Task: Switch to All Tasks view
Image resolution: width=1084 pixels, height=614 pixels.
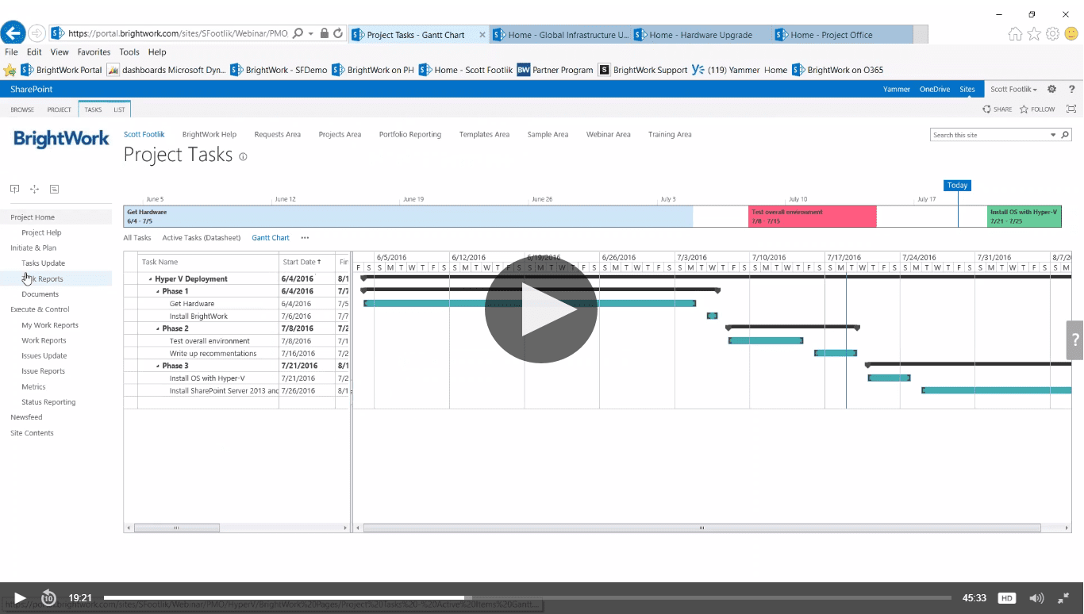Action: pyautogui.click(x=137, y=238)
